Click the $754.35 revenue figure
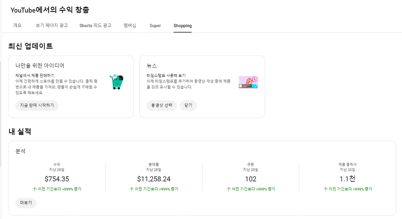Viewport: 402px width, 219px height. [x=57, y=179]
